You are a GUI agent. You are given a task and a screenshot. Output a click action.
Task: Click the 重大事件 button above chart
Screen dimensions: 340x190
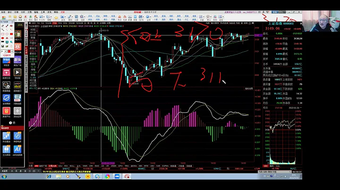click(215, 23)
